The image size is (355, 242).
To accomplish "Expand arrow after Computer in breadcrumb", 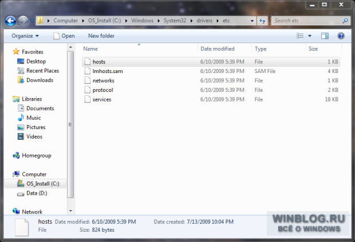I will coord(83,21).
